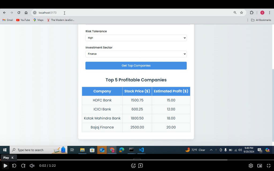Viewport: 274px width, 171px height.
Task: Click the taskbar search box
Action: click(39, 150)
